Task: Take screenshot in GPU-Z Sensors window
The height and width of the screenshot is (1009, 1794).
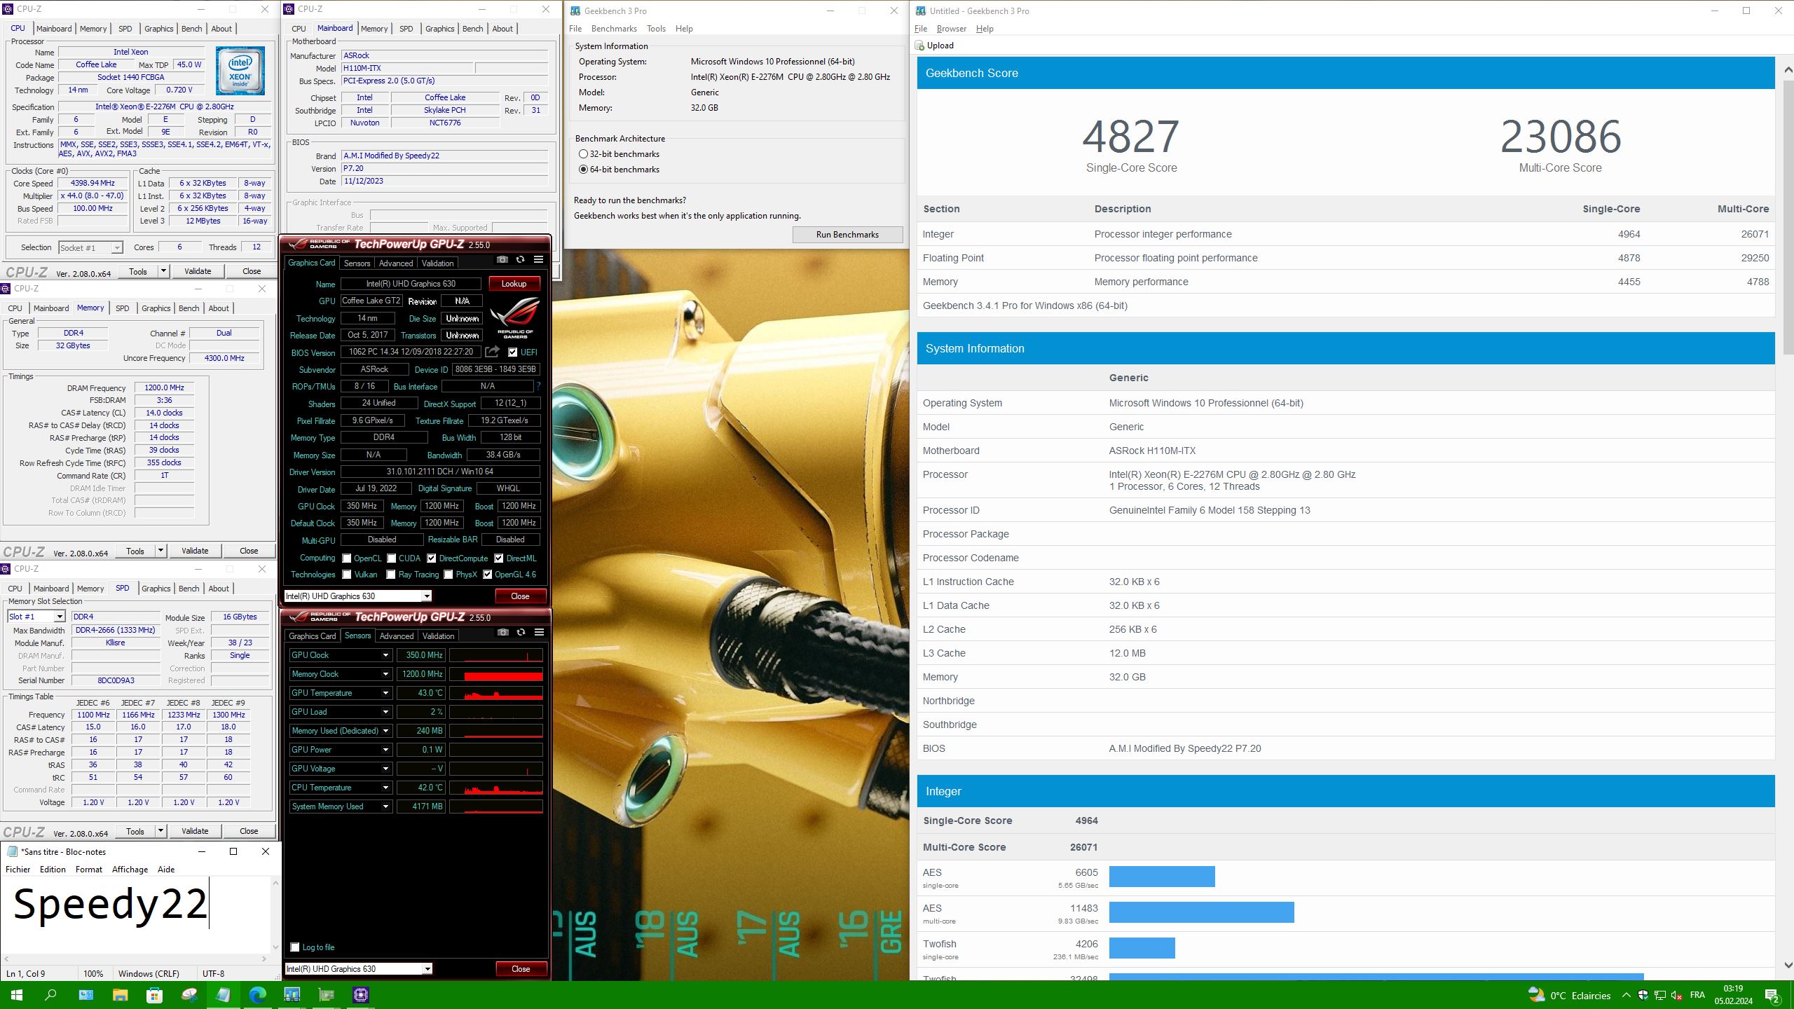Action: 502,632
